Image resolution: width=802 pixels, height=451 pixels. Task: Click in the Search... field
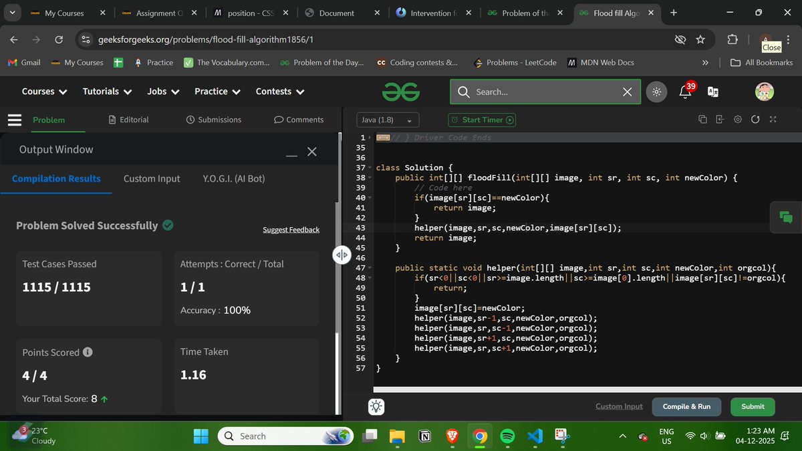click(545, 92)
